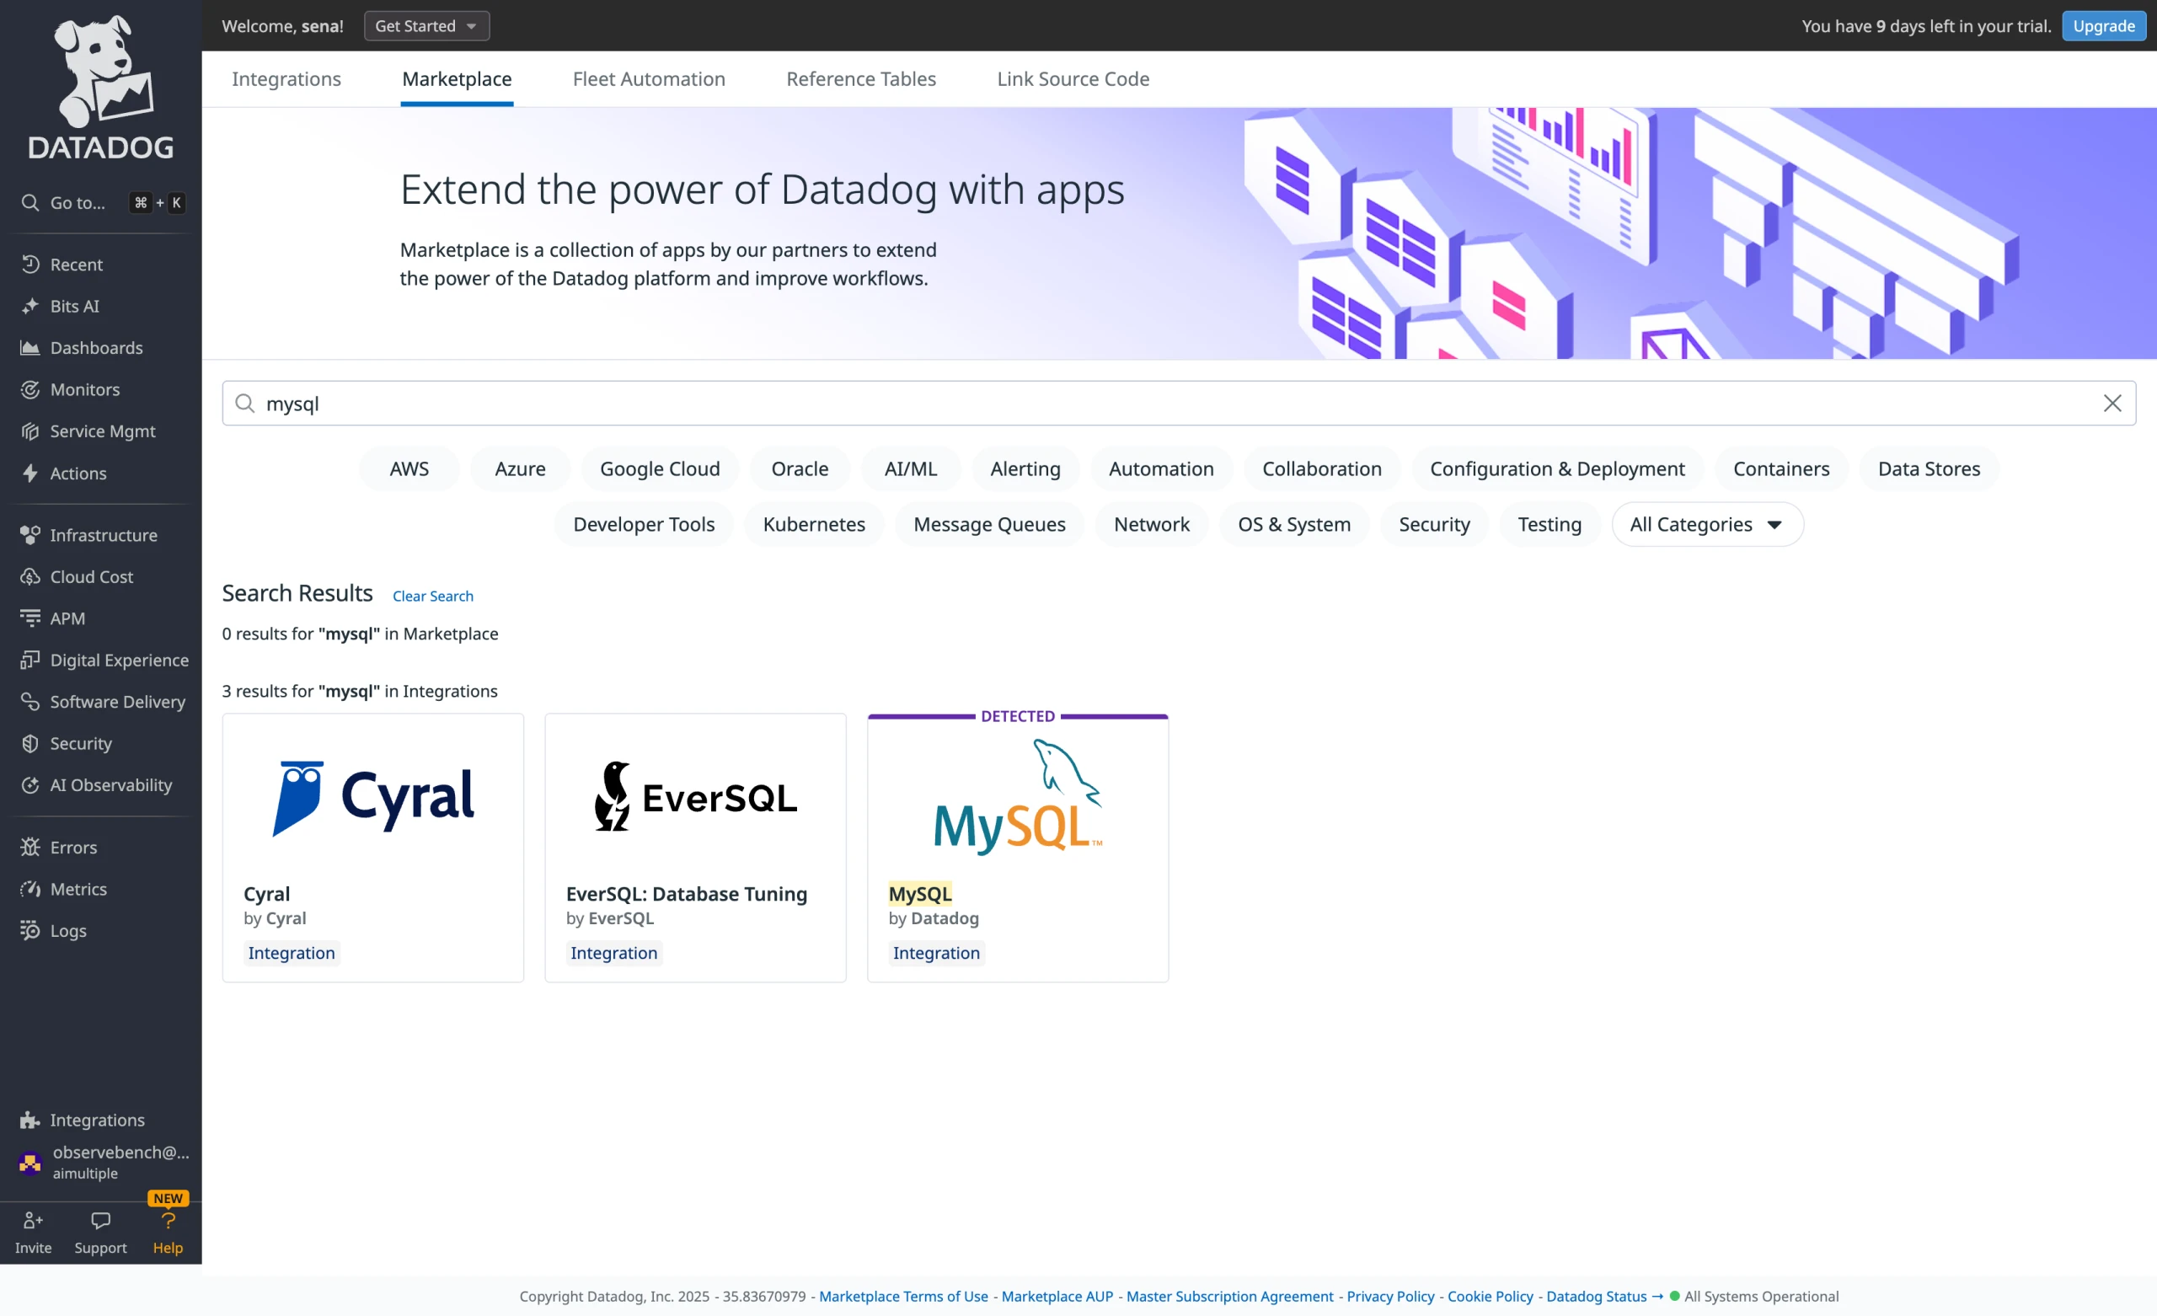The image size is (2157, 1316).
Task: Filter by the AI/ML category
Action: pos(911,468)
